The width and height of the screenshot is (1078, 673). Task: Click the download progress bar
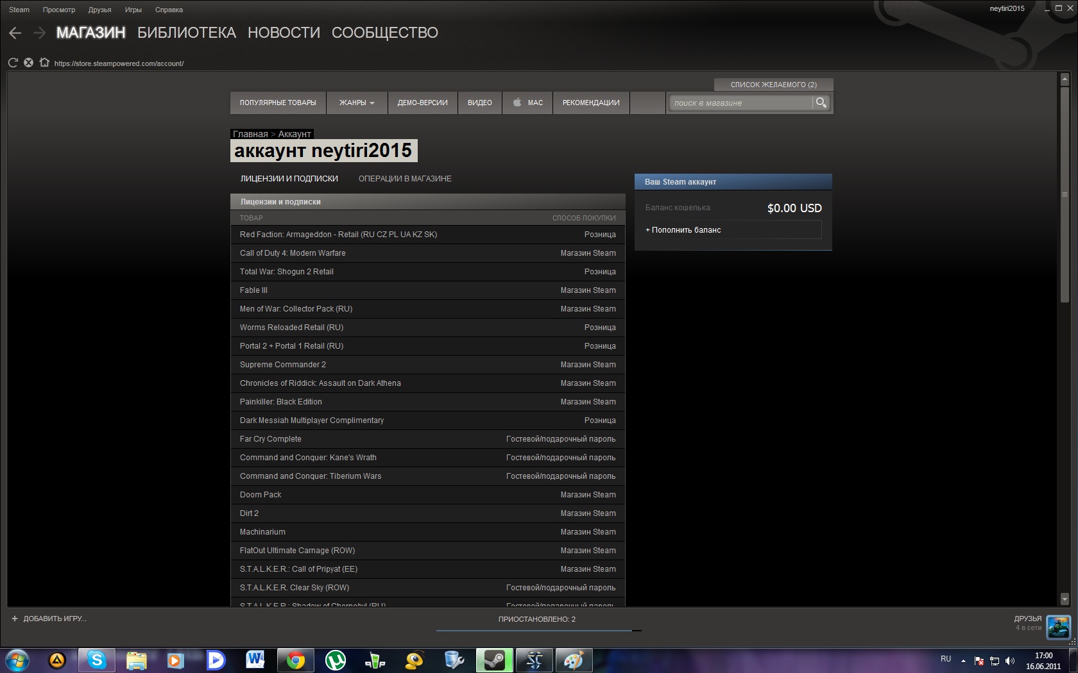coord(539,631)
